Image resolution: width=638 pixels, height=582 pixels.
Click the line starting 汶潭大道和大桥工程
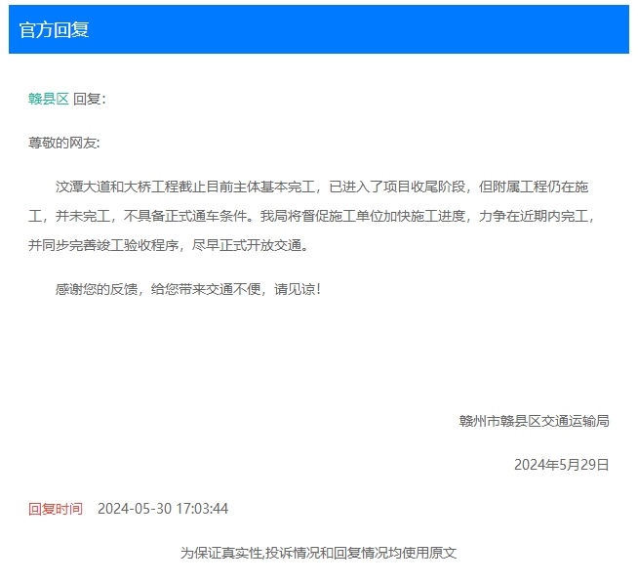[322, 187]
